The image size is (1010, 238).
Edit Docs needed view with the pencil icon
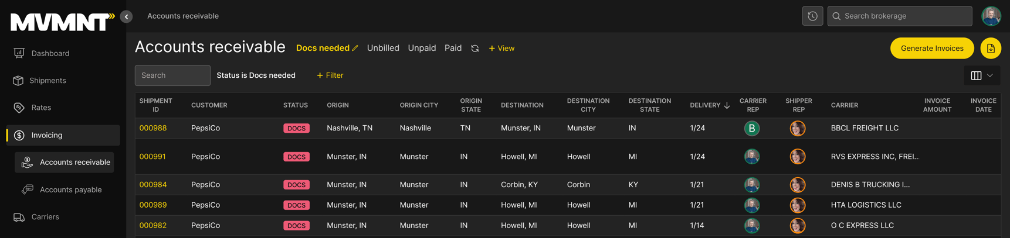[x=355, y=49]
